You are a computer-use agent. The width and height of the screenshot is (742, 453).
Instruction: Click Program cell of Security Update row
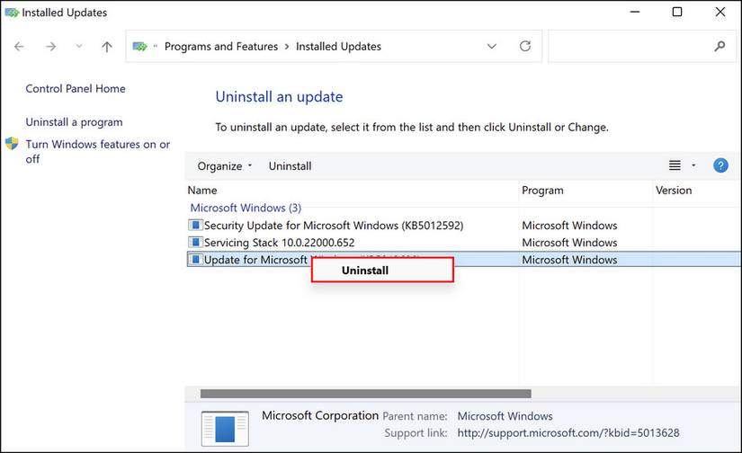coord(569,225)
